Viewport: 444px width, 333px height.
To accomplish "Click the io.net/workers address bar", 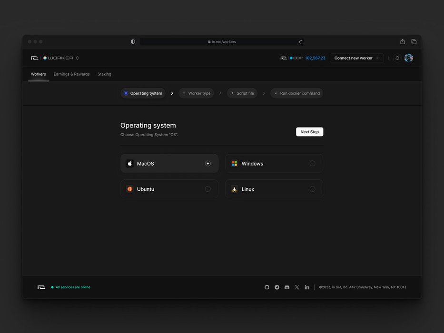I will (x=222, y=42).
